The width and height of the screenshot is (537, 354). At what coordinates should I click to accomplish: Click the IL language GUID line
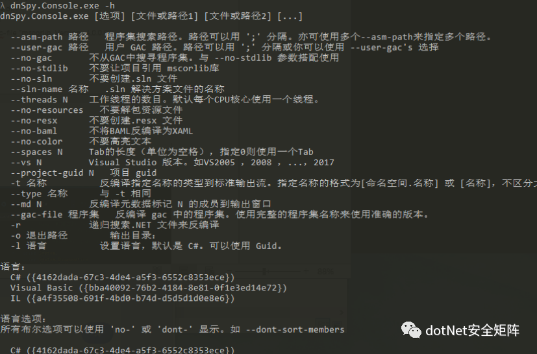[x=122, y=298]
